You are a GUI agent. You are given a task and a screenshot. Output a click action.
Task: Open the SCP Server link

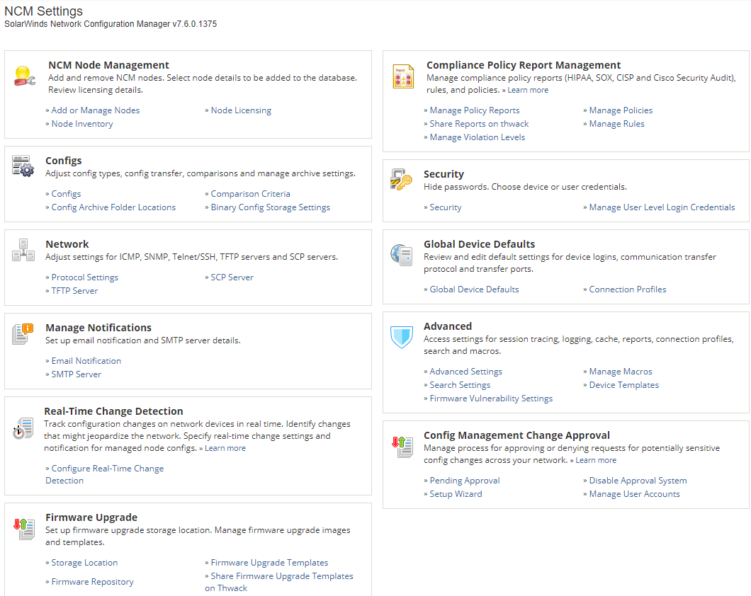click(x=232, y=277)
